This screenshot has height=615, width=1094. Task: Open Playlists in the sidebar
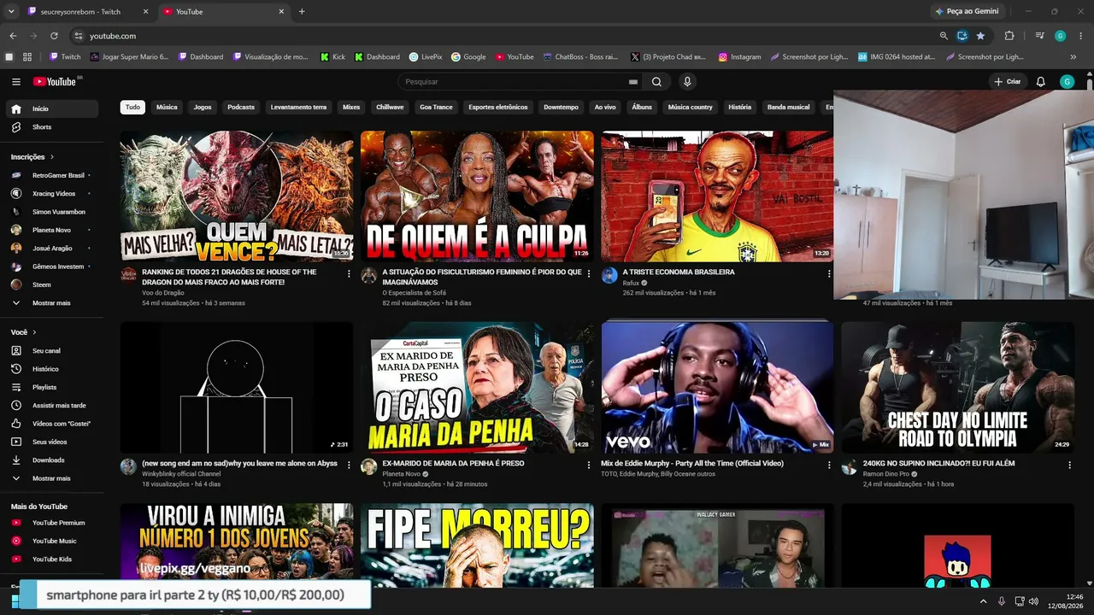tap(51, 388)
